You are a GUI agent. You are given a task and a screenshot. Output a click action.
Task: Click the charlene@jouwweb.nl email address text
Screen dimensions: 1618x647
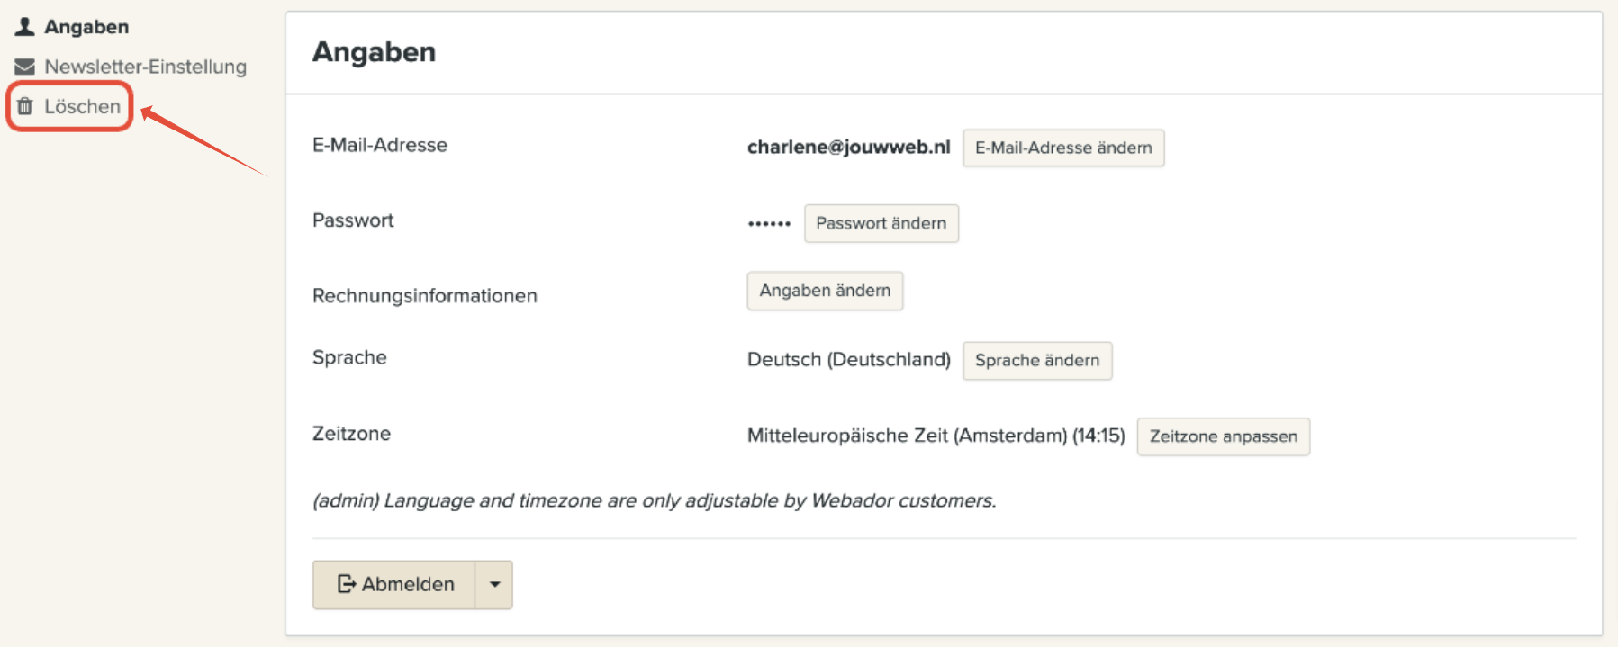[x=848, y=147]
